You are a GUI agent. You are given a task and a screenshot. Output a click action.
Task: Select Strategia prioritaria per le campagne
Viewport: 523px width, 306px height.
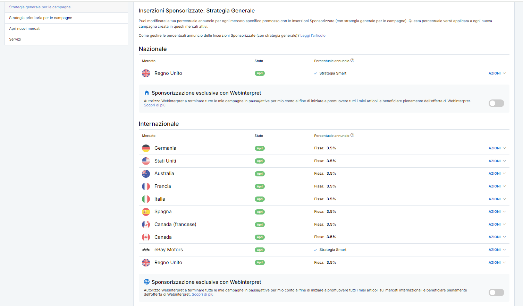[x=66, y=18]
